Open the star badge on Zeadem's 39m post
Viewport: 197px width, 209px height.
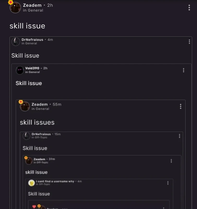[x=26, y=158]
